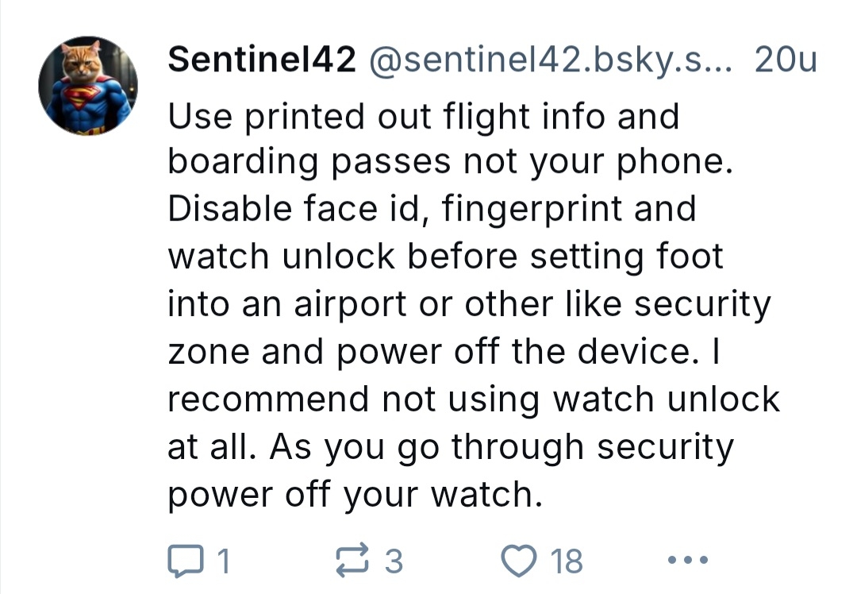The height and width of the screenshot is (594, 857).
Task: Click the line "into an airport or other like security"
Action: (469, 304)
